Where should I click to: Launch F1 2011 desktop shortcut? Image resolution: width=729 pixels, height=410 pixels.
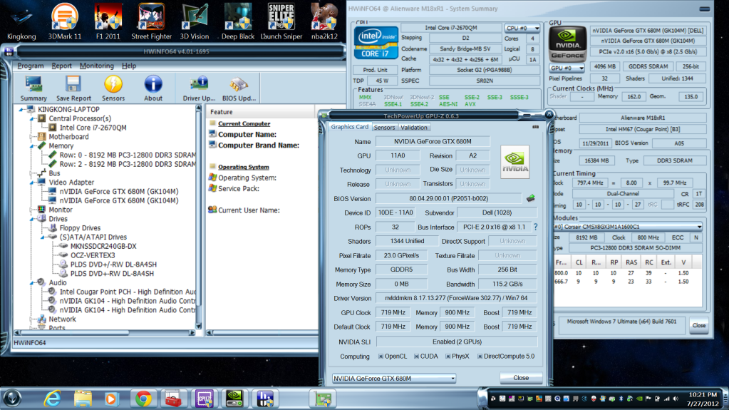point(108,22)
